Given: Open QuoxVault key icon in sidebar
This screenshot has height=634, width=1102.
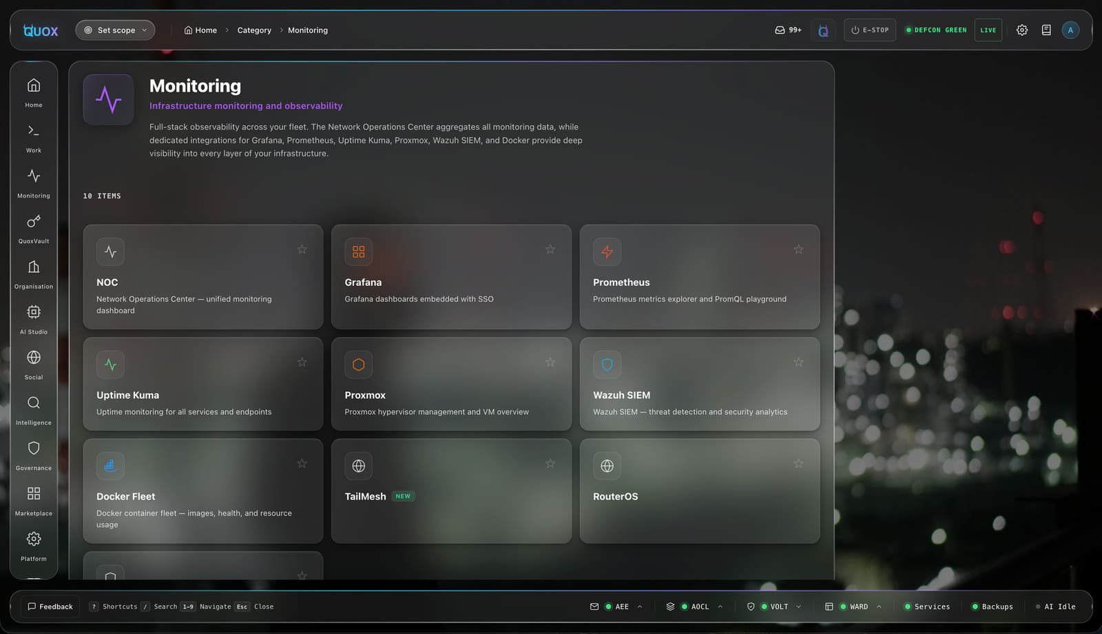Looking at the screenshot, I should coord(34,221).
